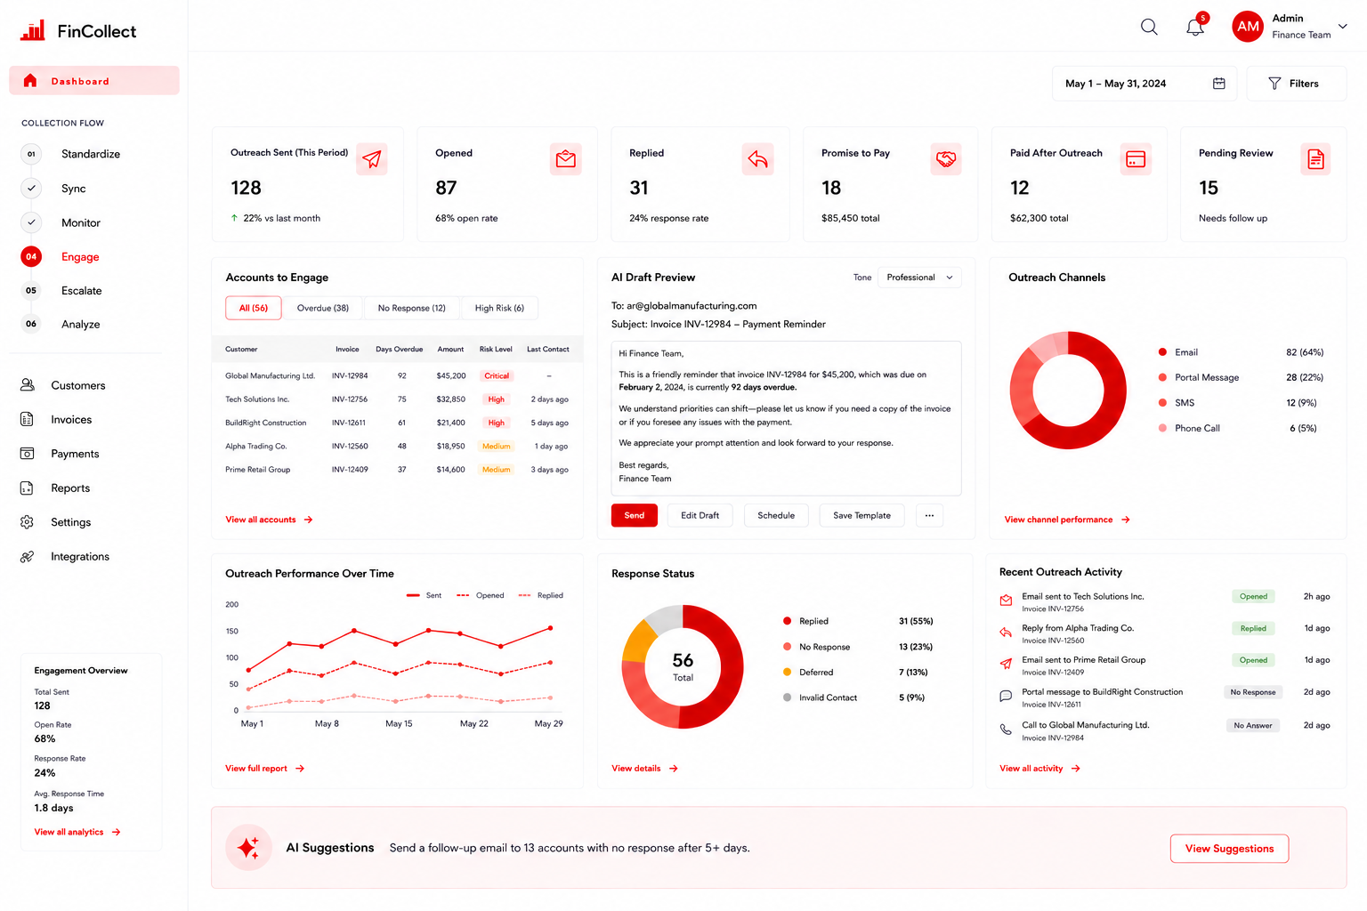The image size is (1367, 911).
Task: Click the Replied legend in performance chart
Action: click(541, 595)
